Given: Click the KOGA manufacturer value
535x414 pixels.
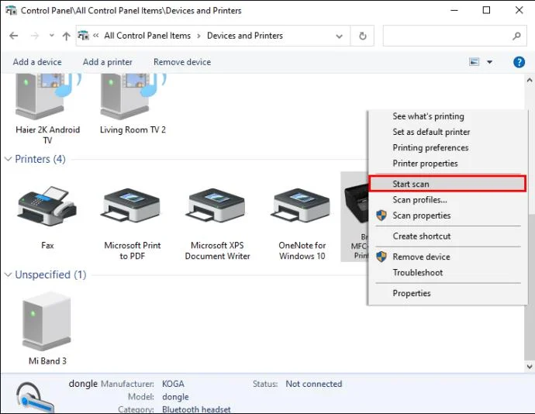Looking at the screenshot, I should coord(173,384).
